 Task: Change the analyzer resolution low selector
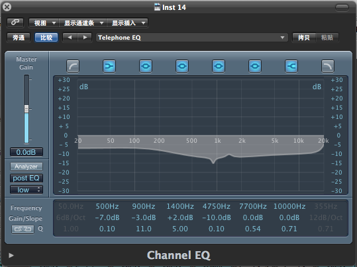click(x=26, y=190)
